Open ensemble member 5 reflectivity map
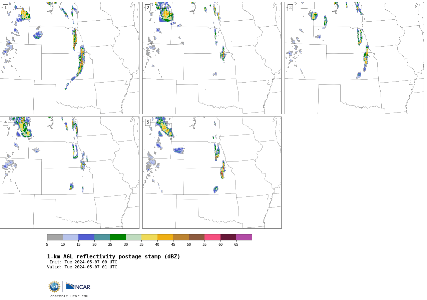 (212, 172)
